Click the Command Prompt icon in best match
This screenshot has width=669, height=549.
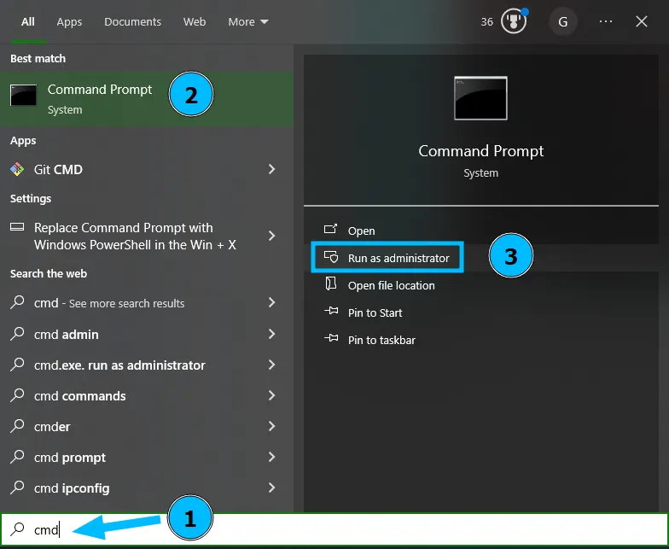point(24,95)
